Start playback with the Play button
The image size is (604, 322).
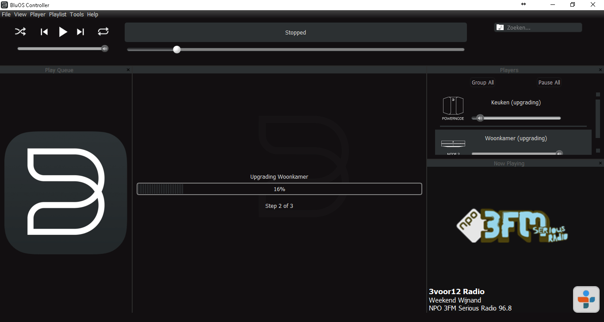tap(63, 32)
